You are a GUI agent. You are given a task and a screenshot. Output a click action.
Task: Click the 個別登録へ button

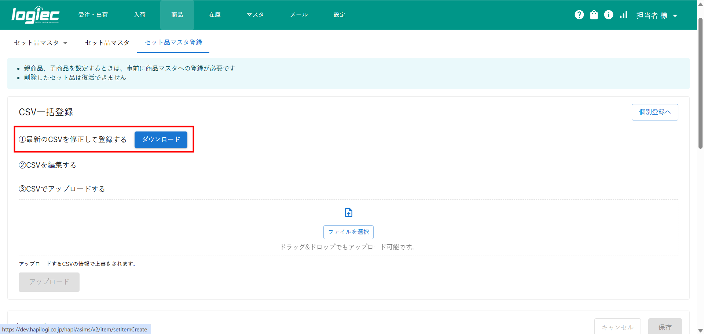(x=654, y=112)
